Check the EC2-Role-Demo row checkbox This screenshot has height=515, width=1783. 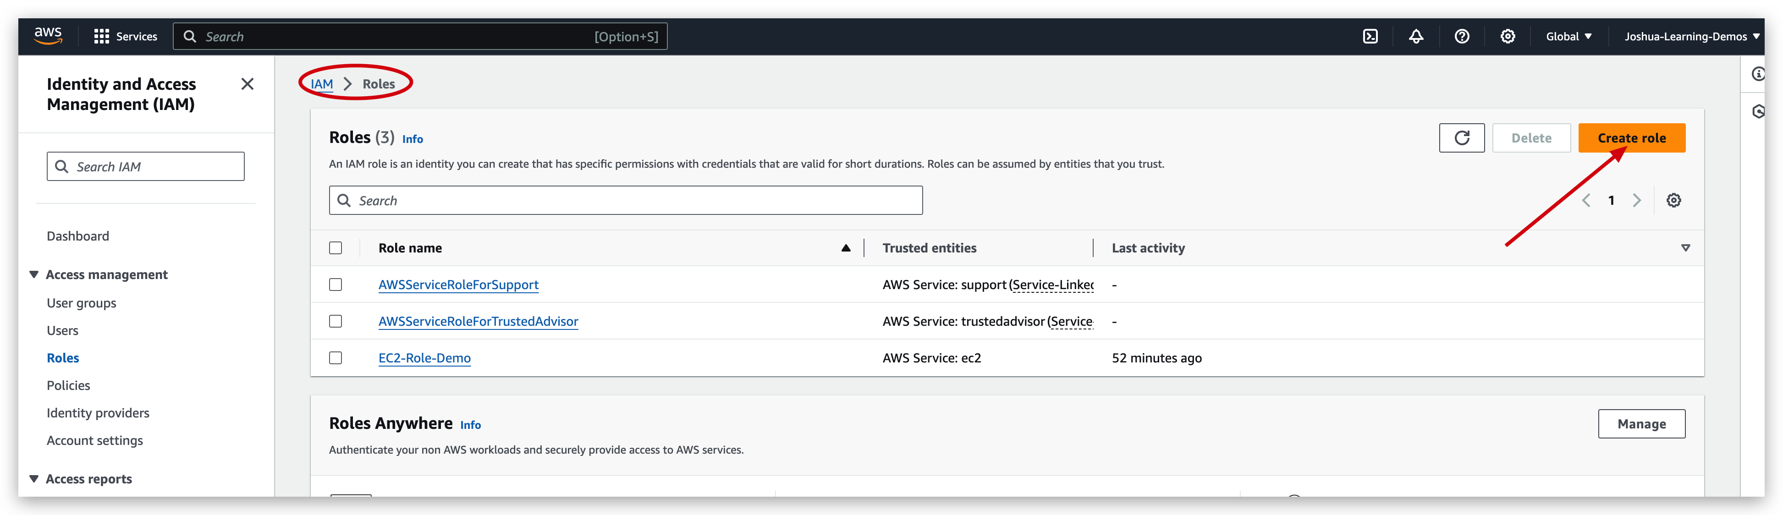tap(336, 358)
